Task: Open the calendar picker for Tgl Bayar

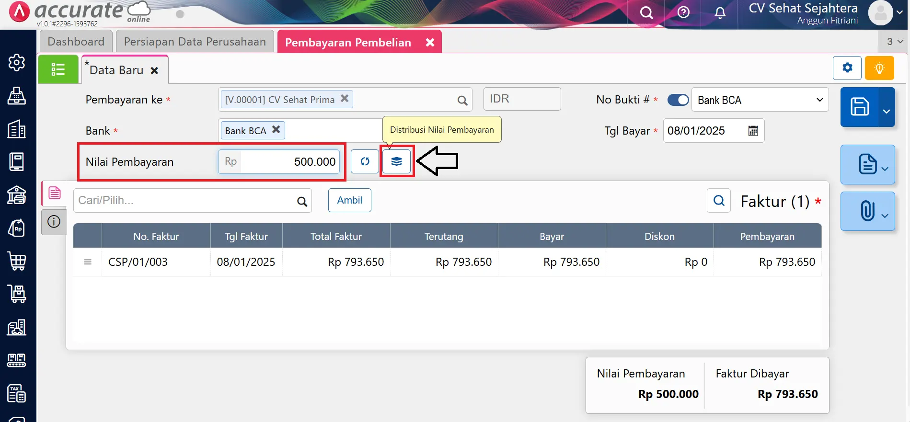Action: [x=753, y=131]
